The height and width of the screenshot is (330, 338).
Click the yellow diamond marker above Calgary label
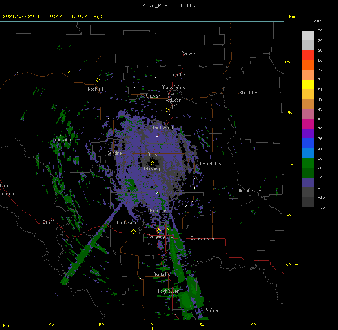click(x=159, y=231)
